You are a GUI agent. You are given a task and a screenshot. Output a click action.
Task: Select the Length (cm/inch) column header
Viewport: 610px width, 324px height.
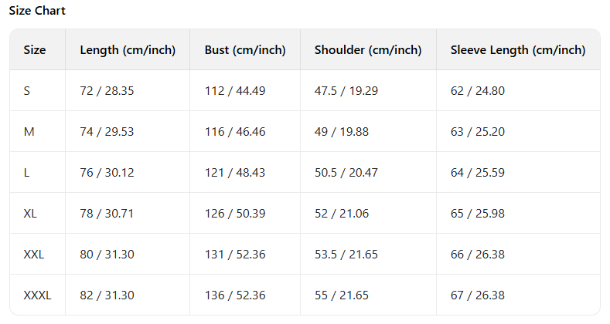pyautogui.click(x=128, y=50)
